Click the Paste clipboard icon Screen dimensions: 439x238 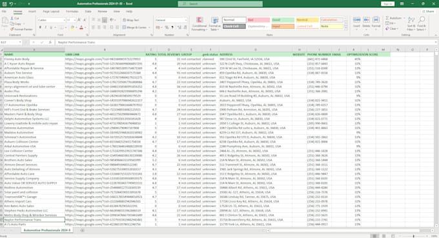5,21
